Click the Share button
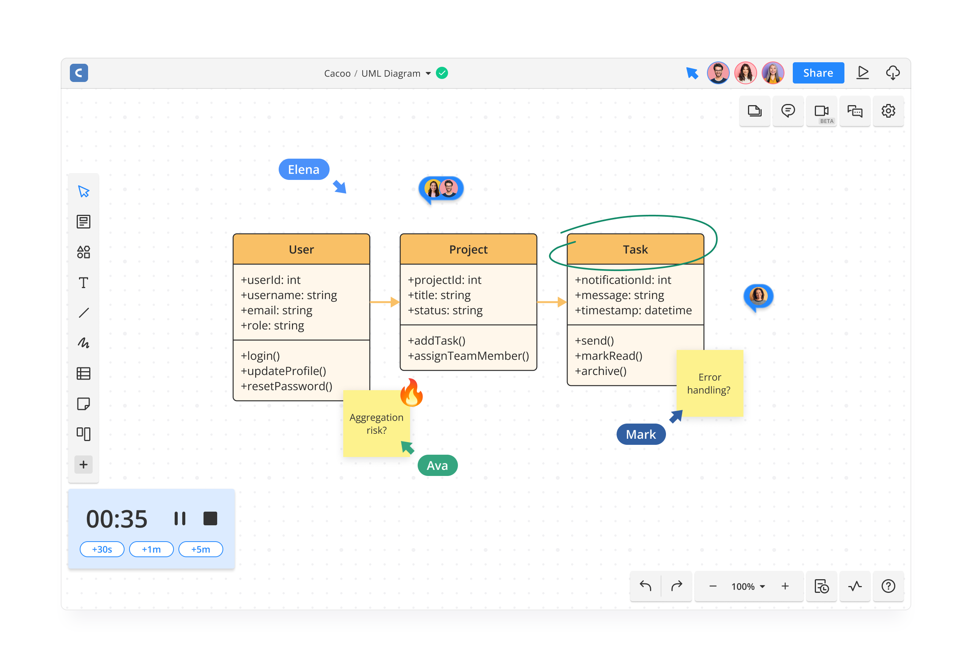The image size is (972, 668). pos(817,73)
